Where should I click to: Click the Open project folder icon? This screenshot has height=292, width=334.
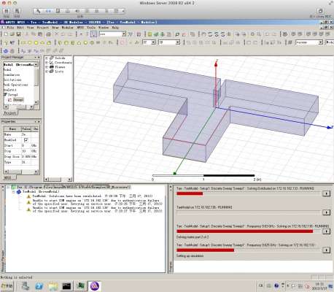click(x=12, y=34)
